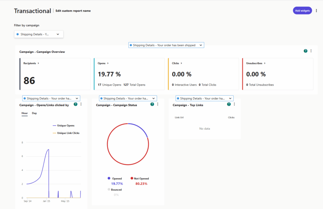Image resolution: width=323 pixels, height=209 pixels.
Task: Select the Hour tab
Action: pyautogui.click(x=24, y=113)
